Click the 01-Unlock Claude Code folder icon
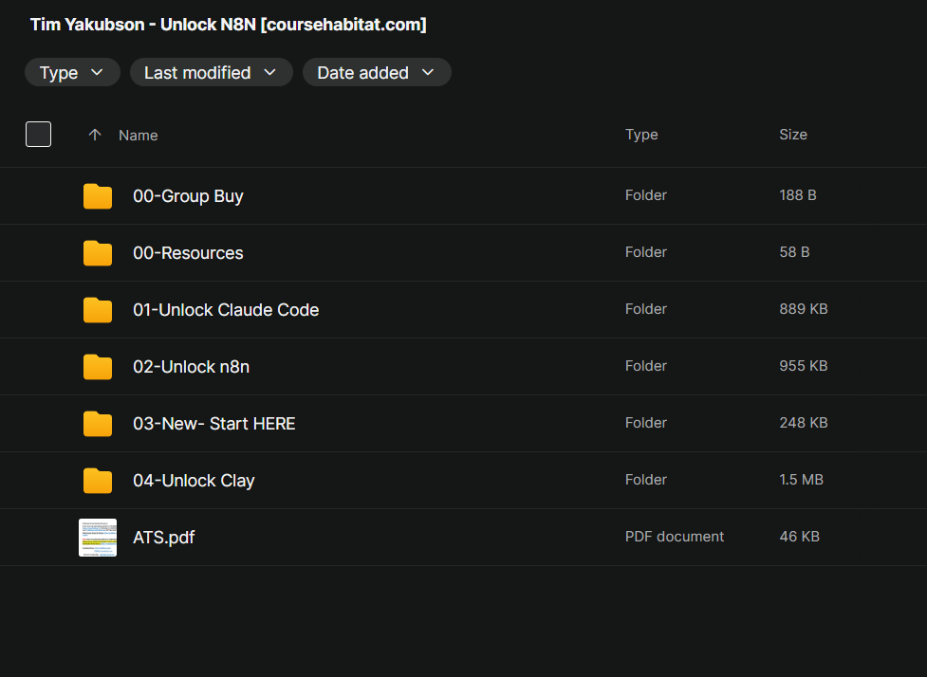This screenshot has height=677, width=927. [x=98, y=309]
